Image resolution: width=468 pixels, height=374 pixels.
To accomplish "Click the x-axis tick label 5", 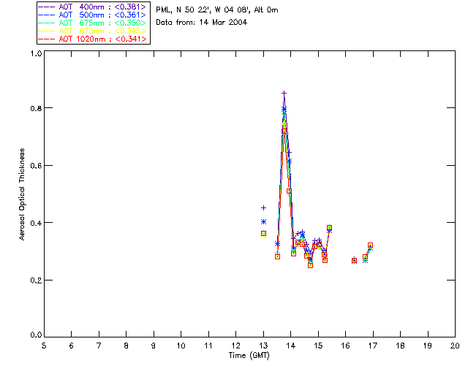I will pos(44,346).
